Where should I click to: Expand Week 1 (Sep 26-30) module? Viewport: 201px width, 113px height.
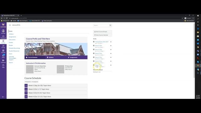[x=26, y=85]
